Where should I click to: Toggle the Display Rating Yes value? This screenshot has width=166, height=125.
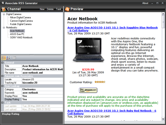[42, 99]
